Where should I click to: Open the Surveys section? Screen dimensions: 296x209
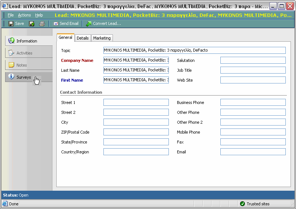click(x=29, y=77)
